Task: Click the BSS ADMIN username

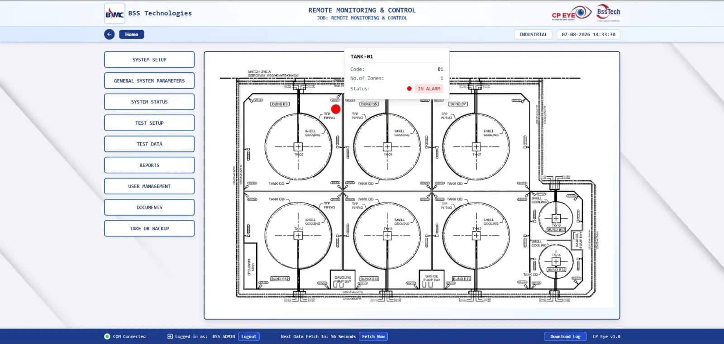Action: [x=224, y=336]
